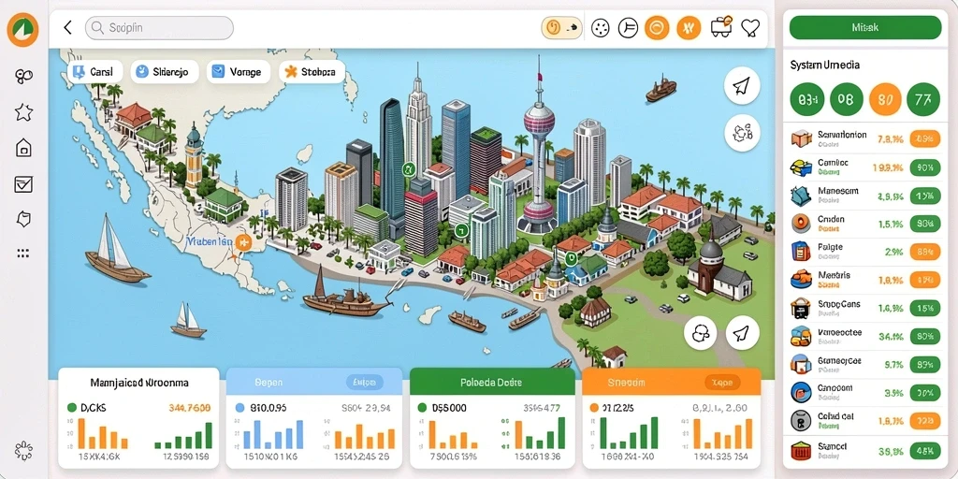Go back using the left chevron arrow
The image size is (958, 479).
click(67, 27)
